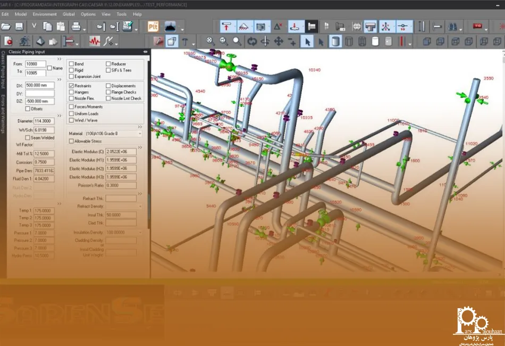Click the Paste clipboard icon
The width and height of the screenshot is (505, 346).
[x=61, y=27]
